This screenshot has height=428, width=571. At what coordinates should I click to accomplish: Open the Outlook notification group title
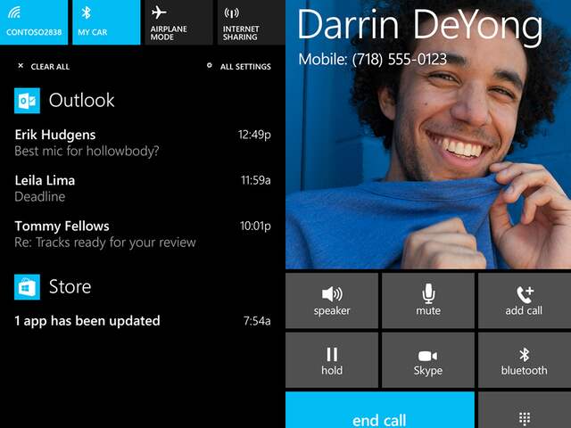pos(81,101)
